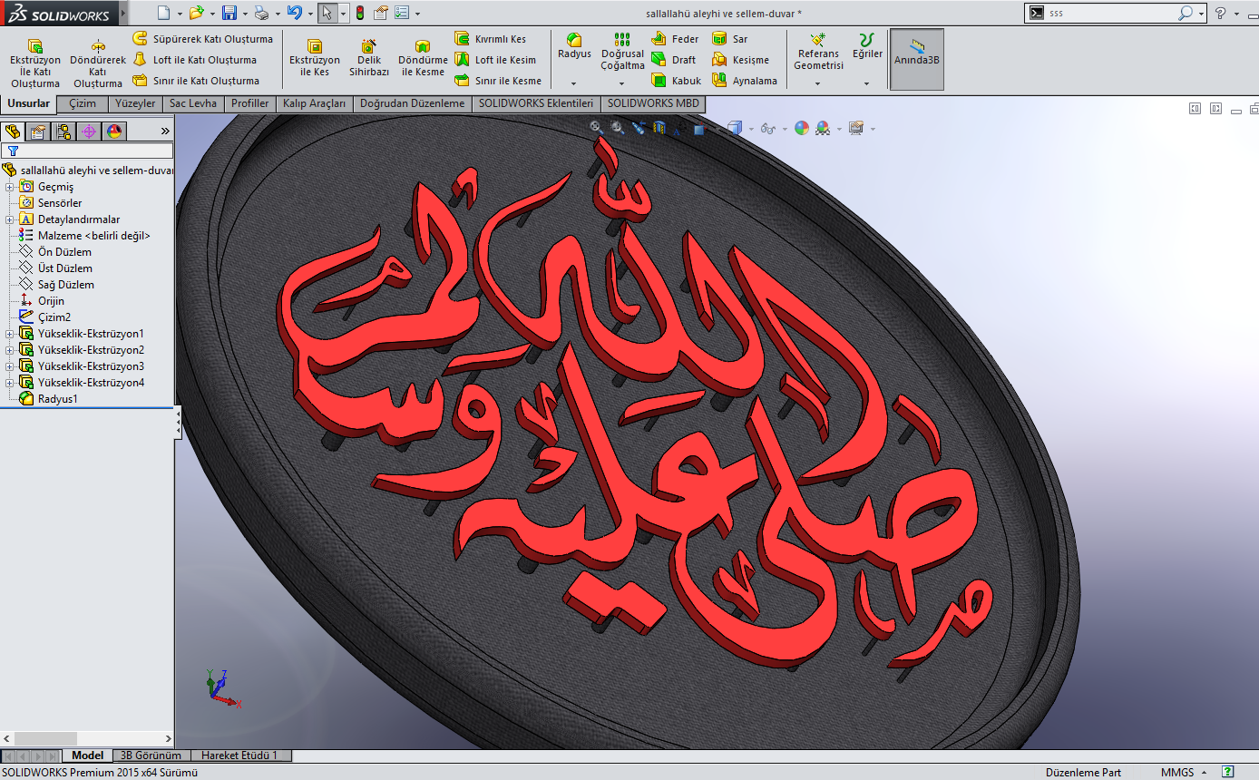
Task: Click the Zoom to Fit icon
Action: 596,128
